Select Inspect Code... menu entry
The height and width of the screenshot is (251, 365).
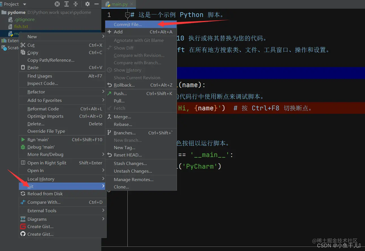tap(63, 83)
